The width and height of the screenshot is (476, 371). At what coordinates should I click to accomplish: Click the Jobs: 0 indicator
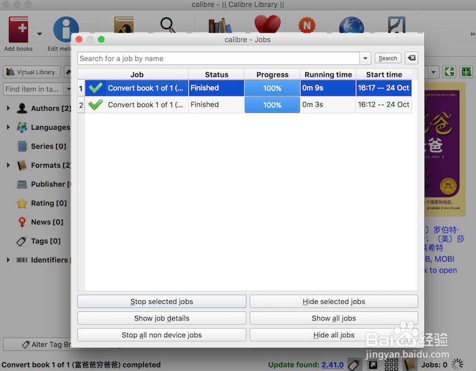(x=434, y=364)
